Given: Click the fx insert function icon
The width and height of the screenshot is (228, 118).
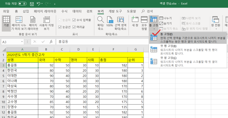Looking at the screenshot, I should 51,42.
